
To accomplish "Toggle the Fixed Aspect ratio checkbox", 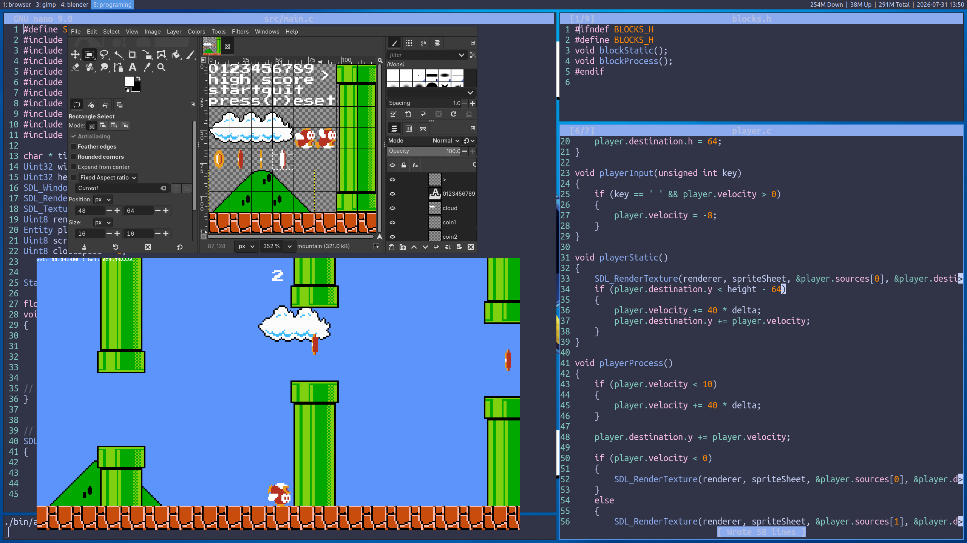I will point(74,178).
